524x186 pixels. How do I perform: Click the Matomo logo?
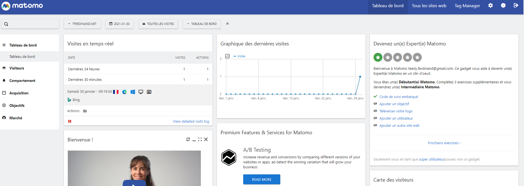[22, 6]
